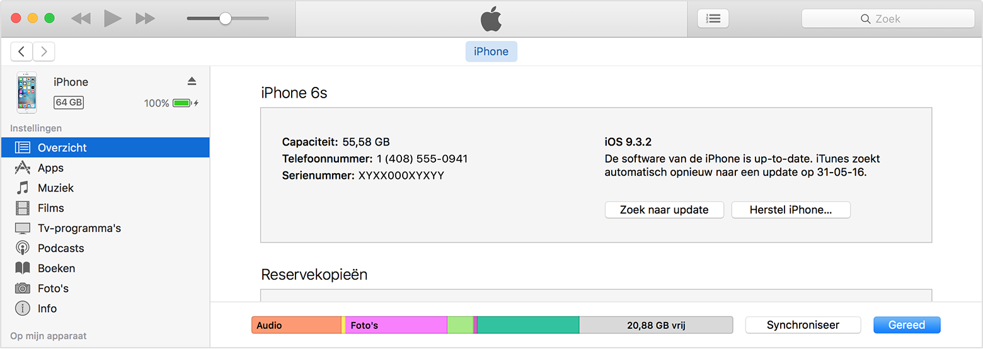The height and width of the screenshot is (349, 983).
Task: Open Tv-programma's in the sidebar
Action: point(105,228)
